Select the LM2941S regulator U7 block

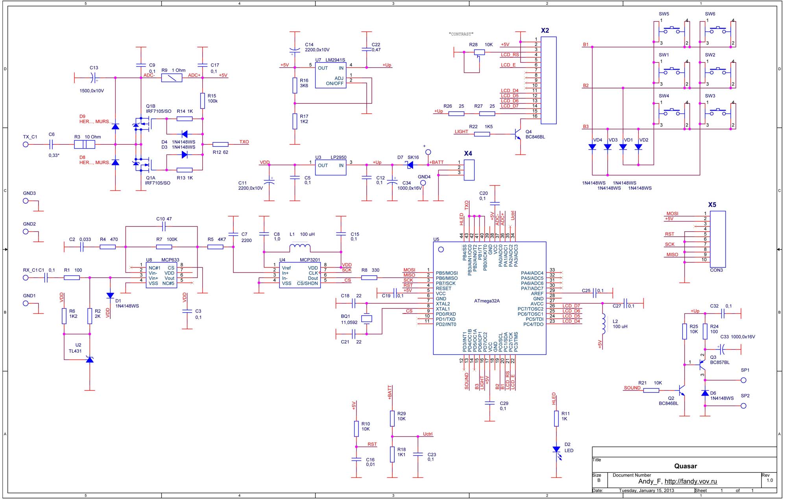pos(330,75)
